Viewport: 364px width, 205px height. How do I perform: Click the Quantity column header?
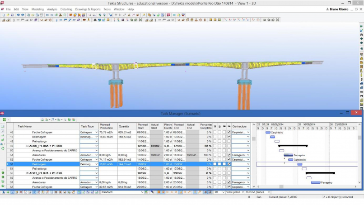tap(124, 126)
